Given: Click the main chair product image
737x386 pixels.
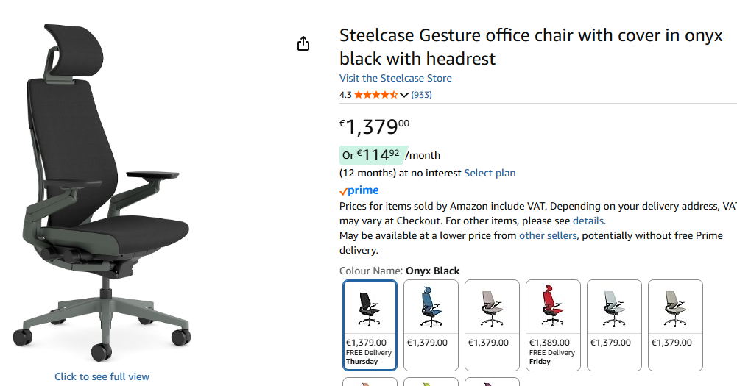Looking at the screenshot, I should point(103,191).
